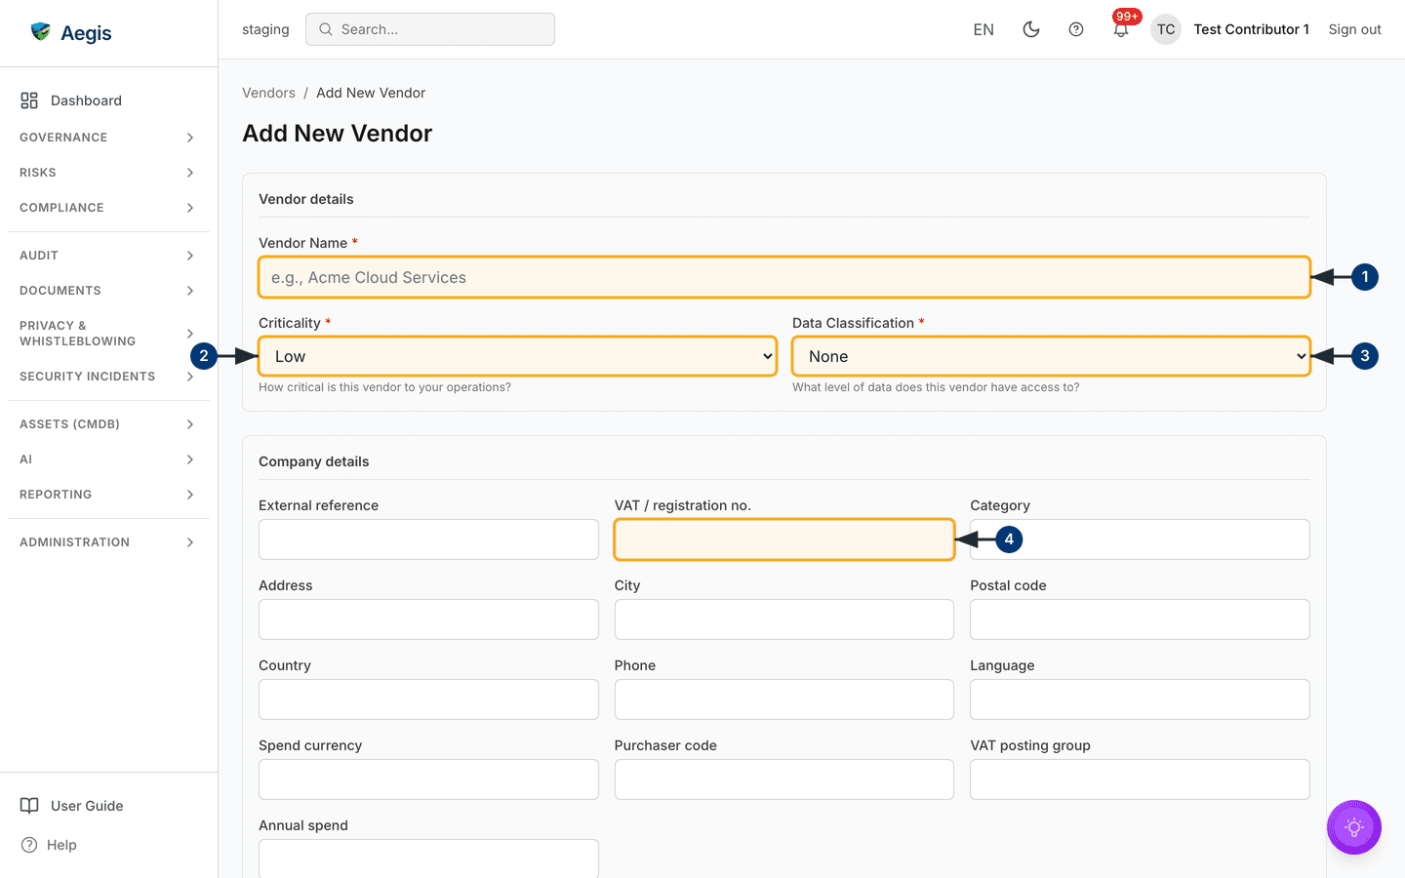
Task: Expand the Administration section
Action: pyautogui.click(x=107, y=542)
